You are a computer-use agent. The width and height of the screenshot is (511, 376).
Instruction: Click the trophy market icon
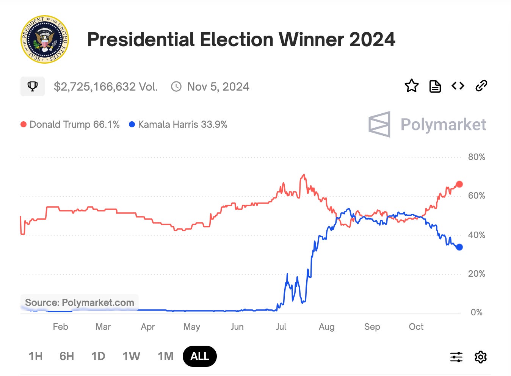(x=32, y=86)
